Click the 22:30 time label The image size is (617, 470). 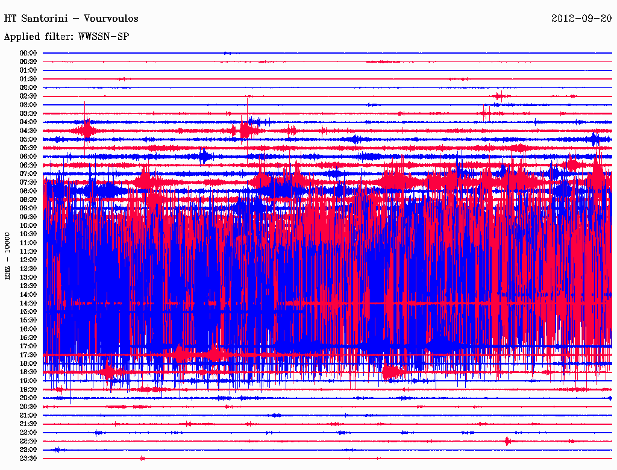[x=28, y=441]
